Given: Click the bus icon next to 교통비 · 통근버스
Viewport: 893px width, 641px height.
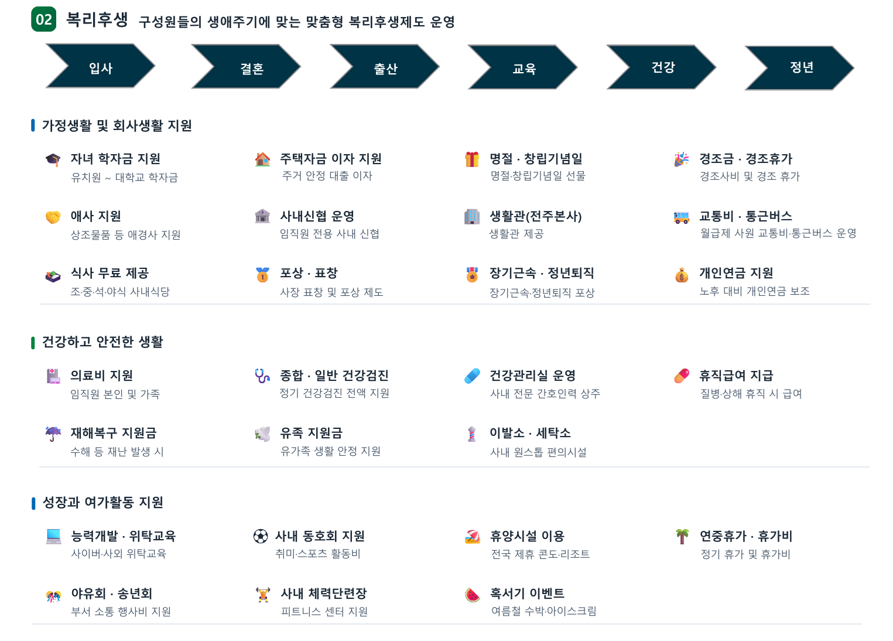Looking at the screenshot, I should [682, 217].
